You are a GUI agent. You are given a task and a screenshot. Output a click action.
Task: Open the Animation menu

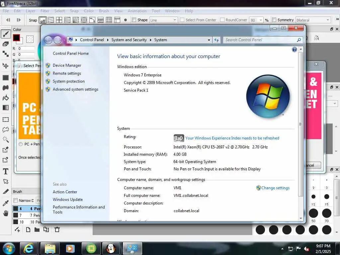137,11
